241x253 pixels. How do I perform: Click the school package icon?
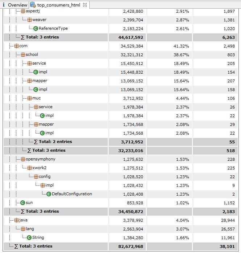click(x=23, y=54)
